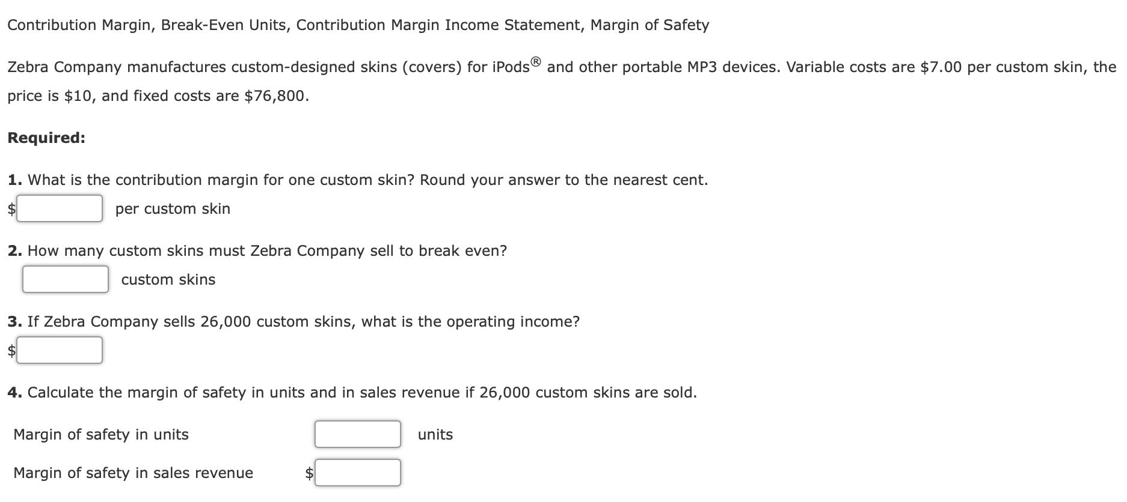The width and height of the screenshot is (1127, 502).
Task: Click the Required: label
Action: [x=46, y=138]
